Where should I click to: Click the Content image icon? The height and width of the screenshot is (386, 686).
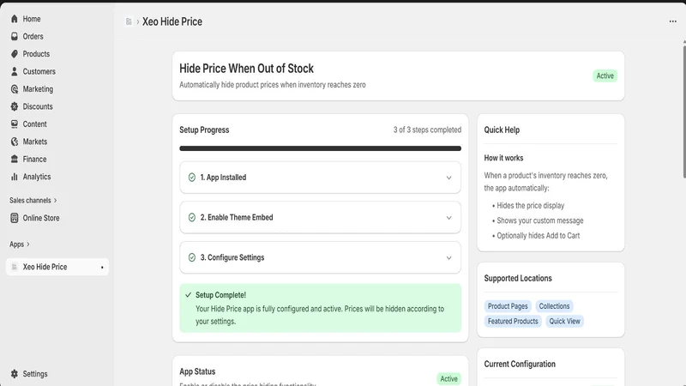point(15,124)
